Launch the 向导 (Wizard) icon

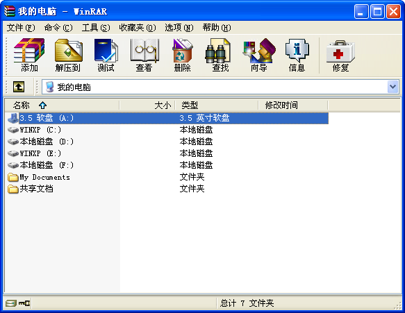click(x=259, y=51)
